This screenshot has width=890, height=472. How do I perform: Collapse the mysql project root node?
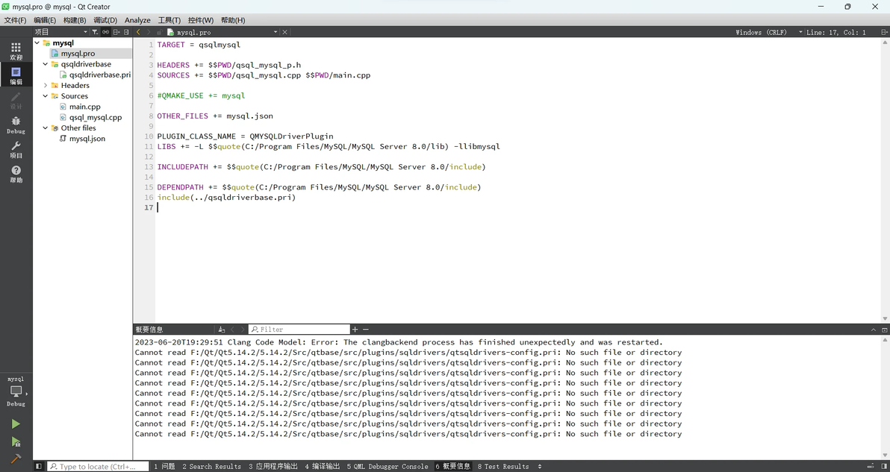pos(37,43)
